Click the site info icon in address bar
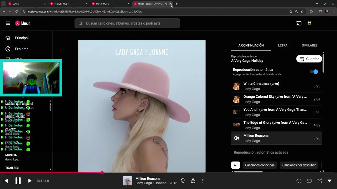Viewport: 337px width, 189px height. coord(24,12)
